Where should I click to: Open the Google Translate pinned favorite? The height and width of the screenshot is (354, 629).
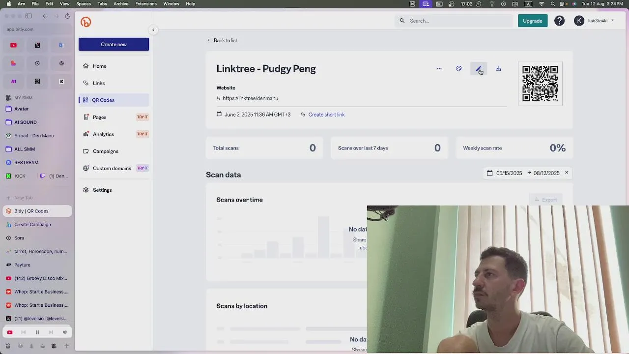tap(61, 45)
